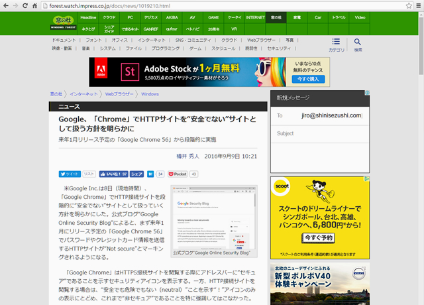Open the Webブラウザー breadcrumb link
The image size is (424, 305).
(x=119, y=94)
